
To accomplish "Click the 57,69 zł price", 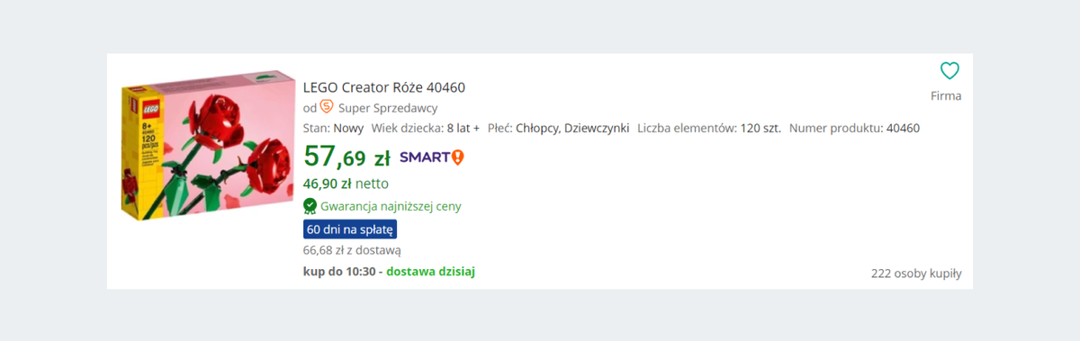I will point(346,157).
